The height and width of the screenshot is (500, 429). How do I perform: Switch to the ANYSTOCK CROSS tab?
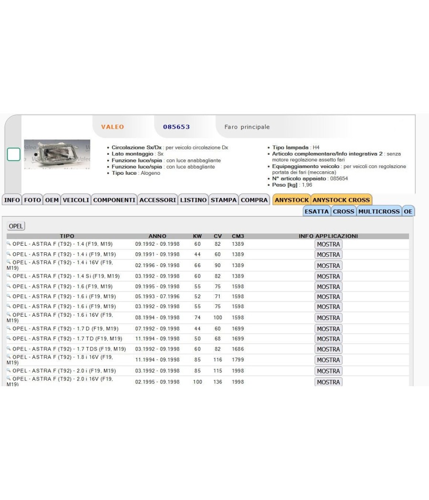click(341, 200)
